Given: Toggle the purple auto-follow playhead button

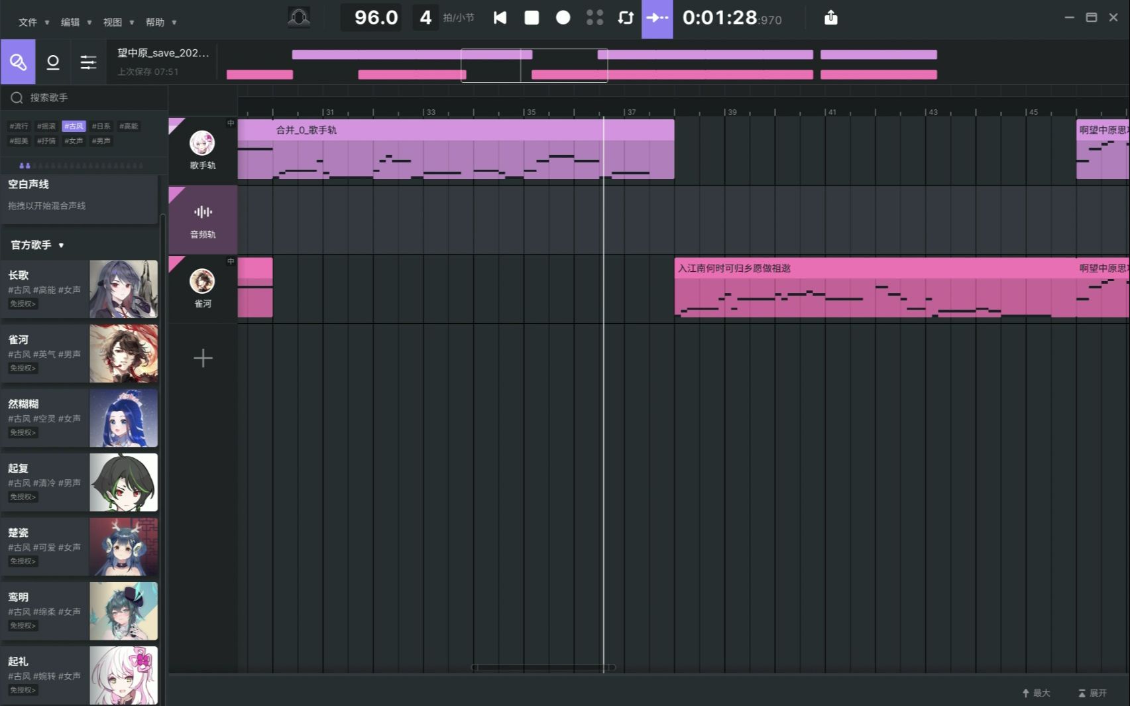Looking at the screenshot, I should pyautogui.click(x=657, y=19).
